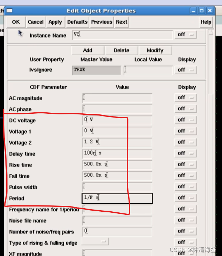Click the Defaults button
The width and height of the screenshot is (222, 256).
(x=77, y=22)
